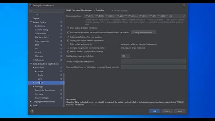
Task: Click Build, Execution, Deployment breadcrumb
Action: coord(79,10)
